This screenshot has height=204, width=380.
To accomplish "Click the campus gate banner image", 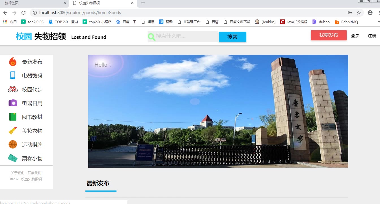I will pos(218,111).
